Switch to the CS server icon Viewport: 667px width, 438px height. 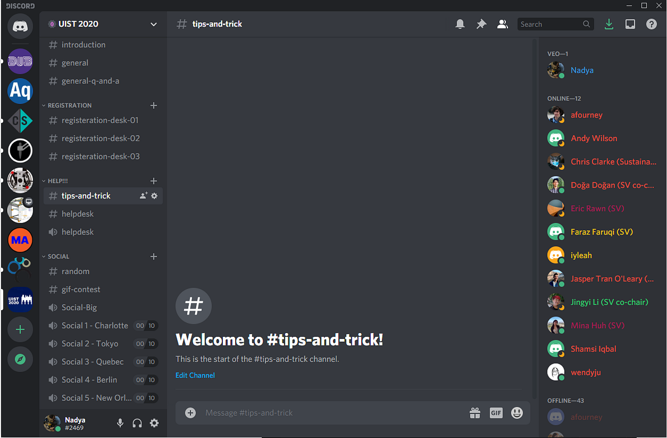[20, 121]
